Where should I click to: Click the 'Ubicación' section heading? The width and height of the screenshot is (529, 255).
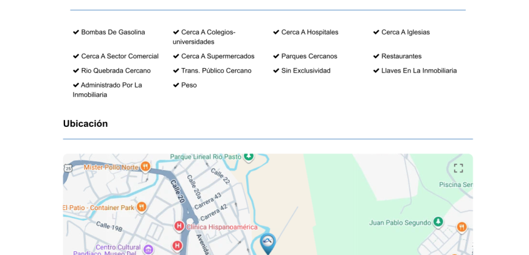[85, 124]
